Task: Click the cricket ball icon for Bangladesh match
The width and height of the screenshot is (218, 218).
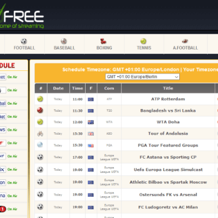Action: coord(40,110)
